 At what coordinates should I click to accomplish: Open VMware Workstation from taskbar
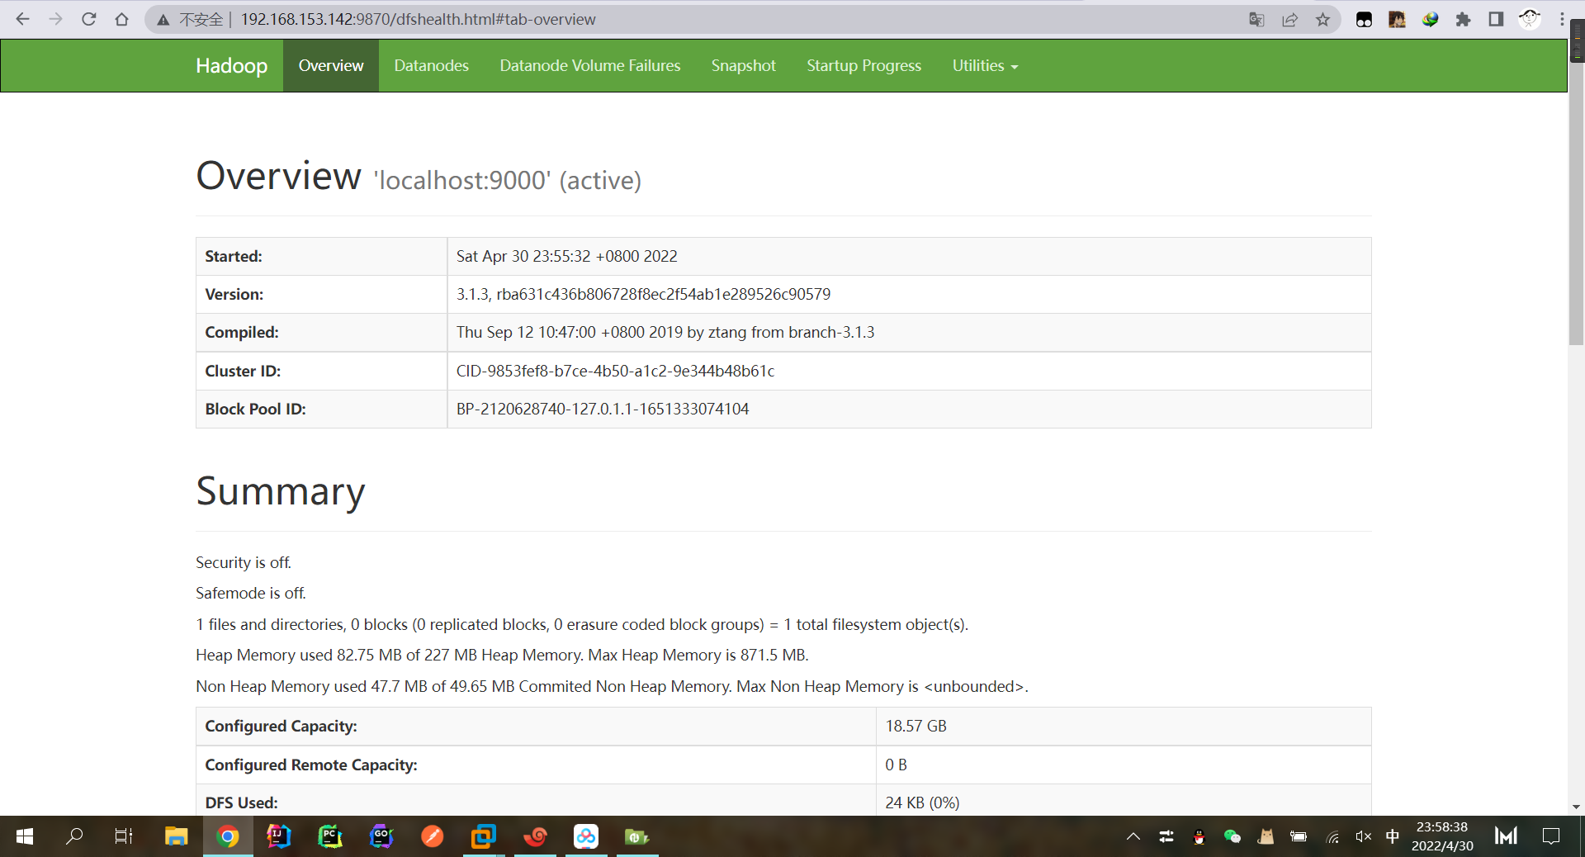[x=484, y=836]
